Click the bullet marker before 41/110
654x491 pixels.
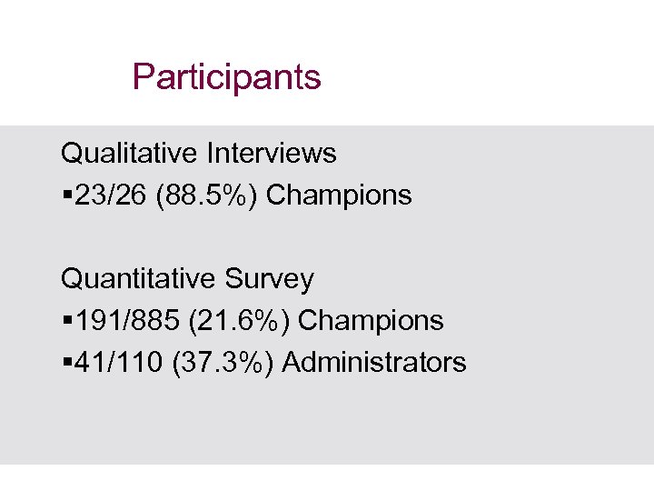coord(65,363)
